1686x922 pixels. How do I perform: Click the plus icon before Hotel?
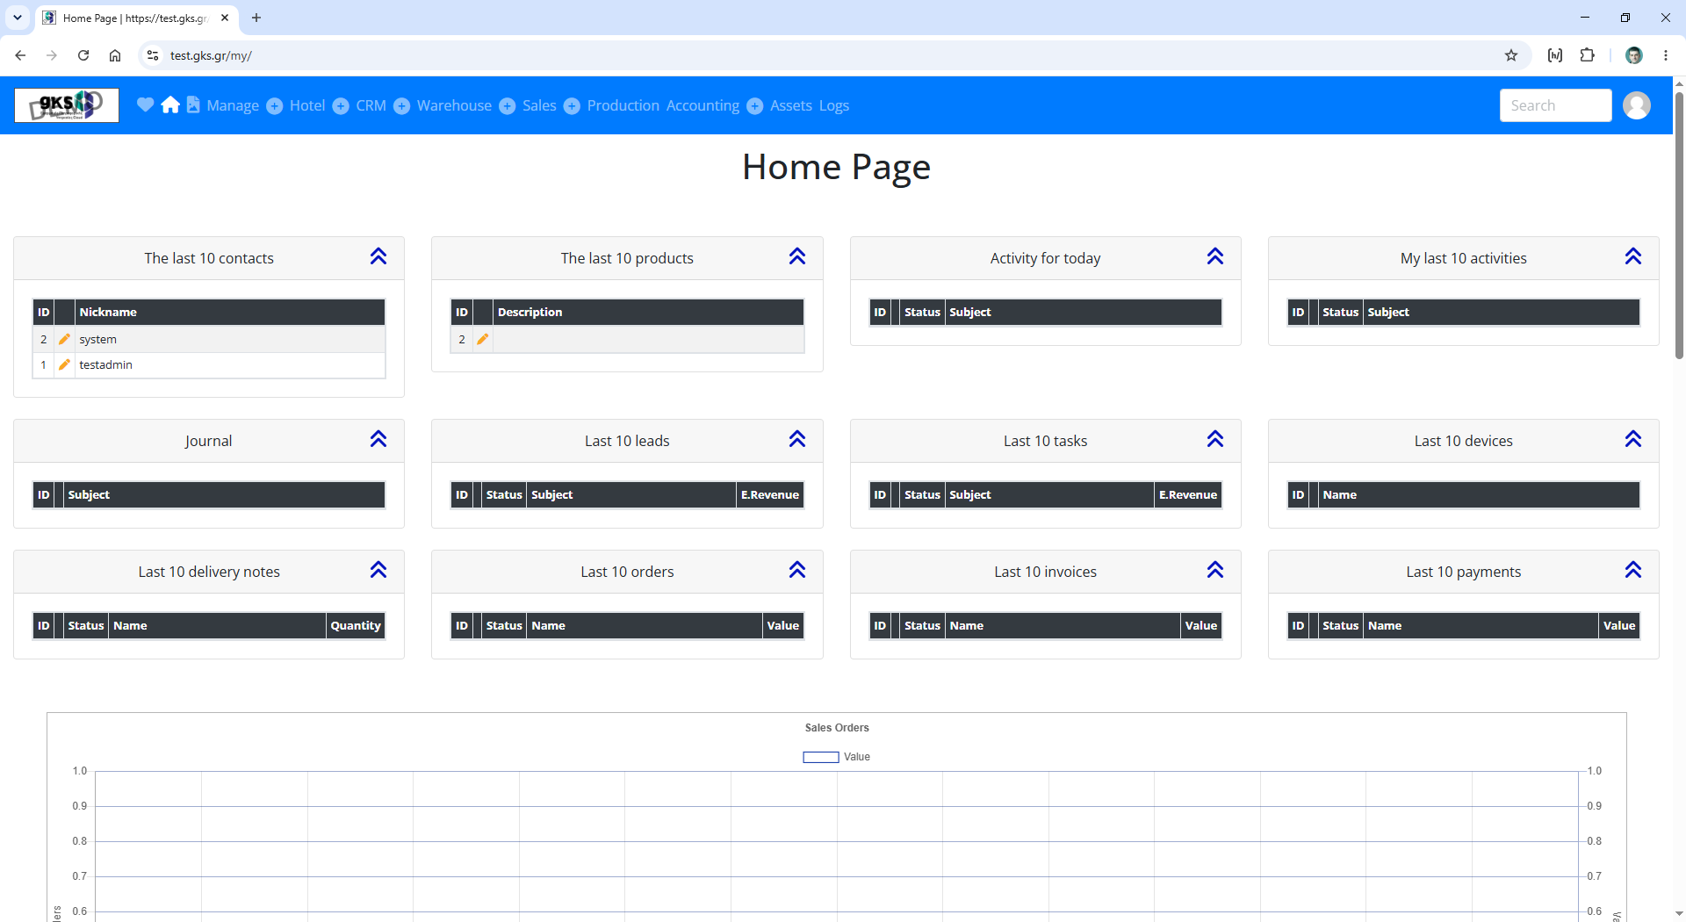click(275, 106)
